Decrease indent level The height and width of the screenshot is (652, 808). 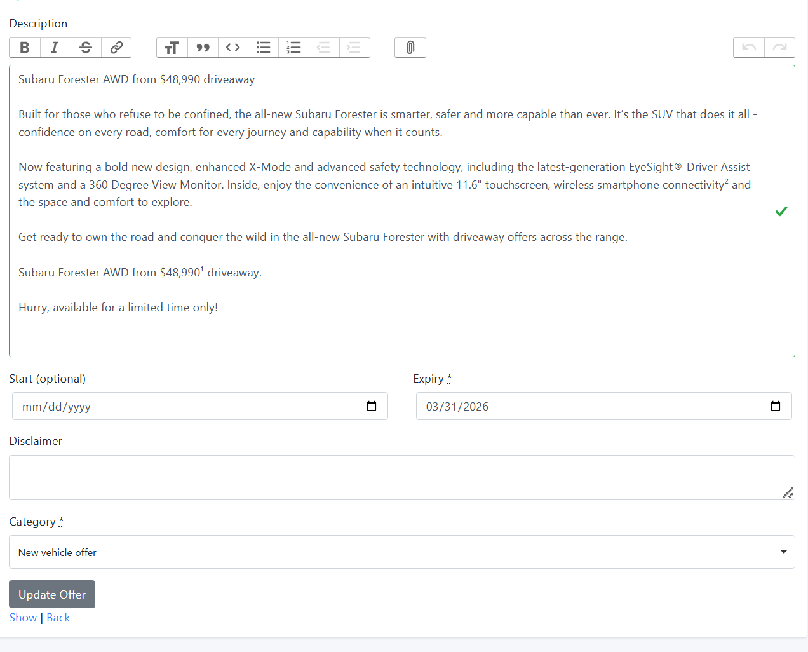[324, 48]
